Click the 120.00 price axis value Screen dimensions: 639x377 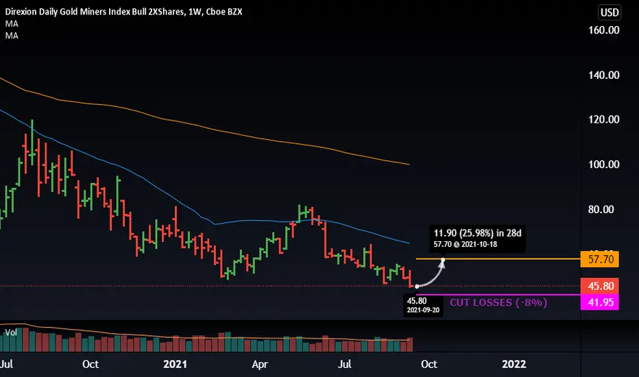pos(603,119)
